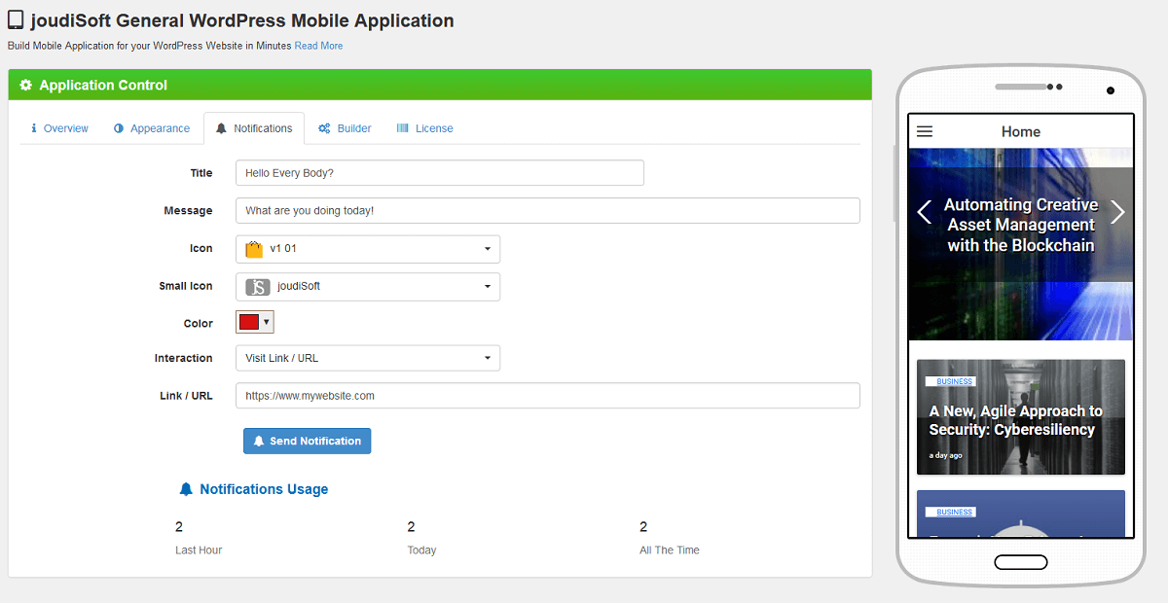Click the Link / URL input field
The width and height of the screenshot is (1168, 603).
tap(547, 396)
